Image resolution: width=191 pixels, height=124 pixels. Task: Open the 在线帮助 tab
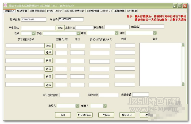click(x=132, y=11)
